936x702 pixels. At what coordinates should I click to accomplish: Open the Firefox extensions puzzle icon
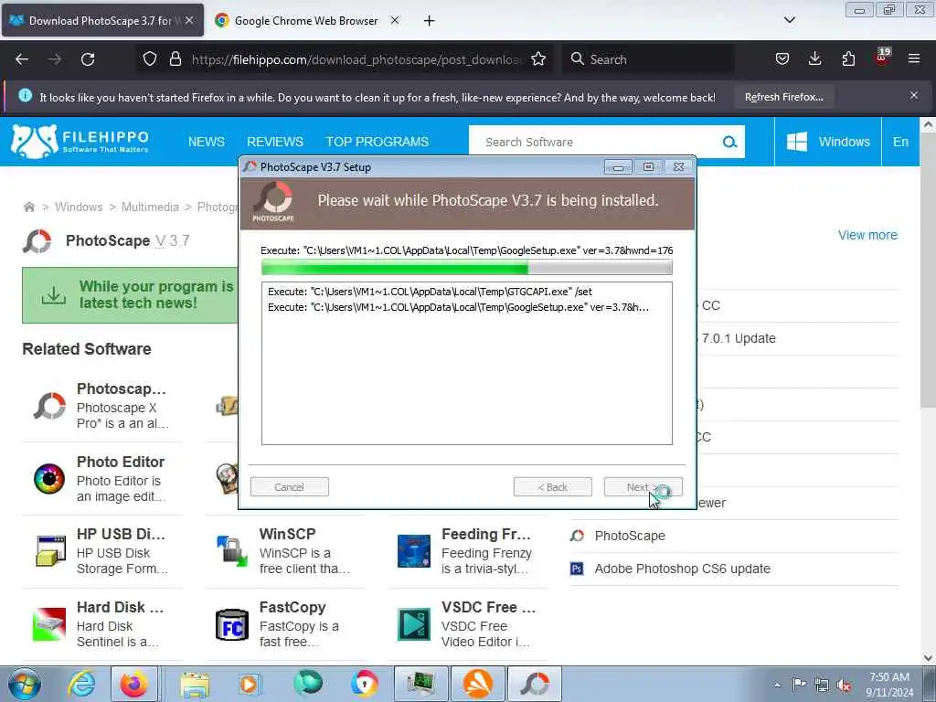pyautogui.click(x=848, y=58)
